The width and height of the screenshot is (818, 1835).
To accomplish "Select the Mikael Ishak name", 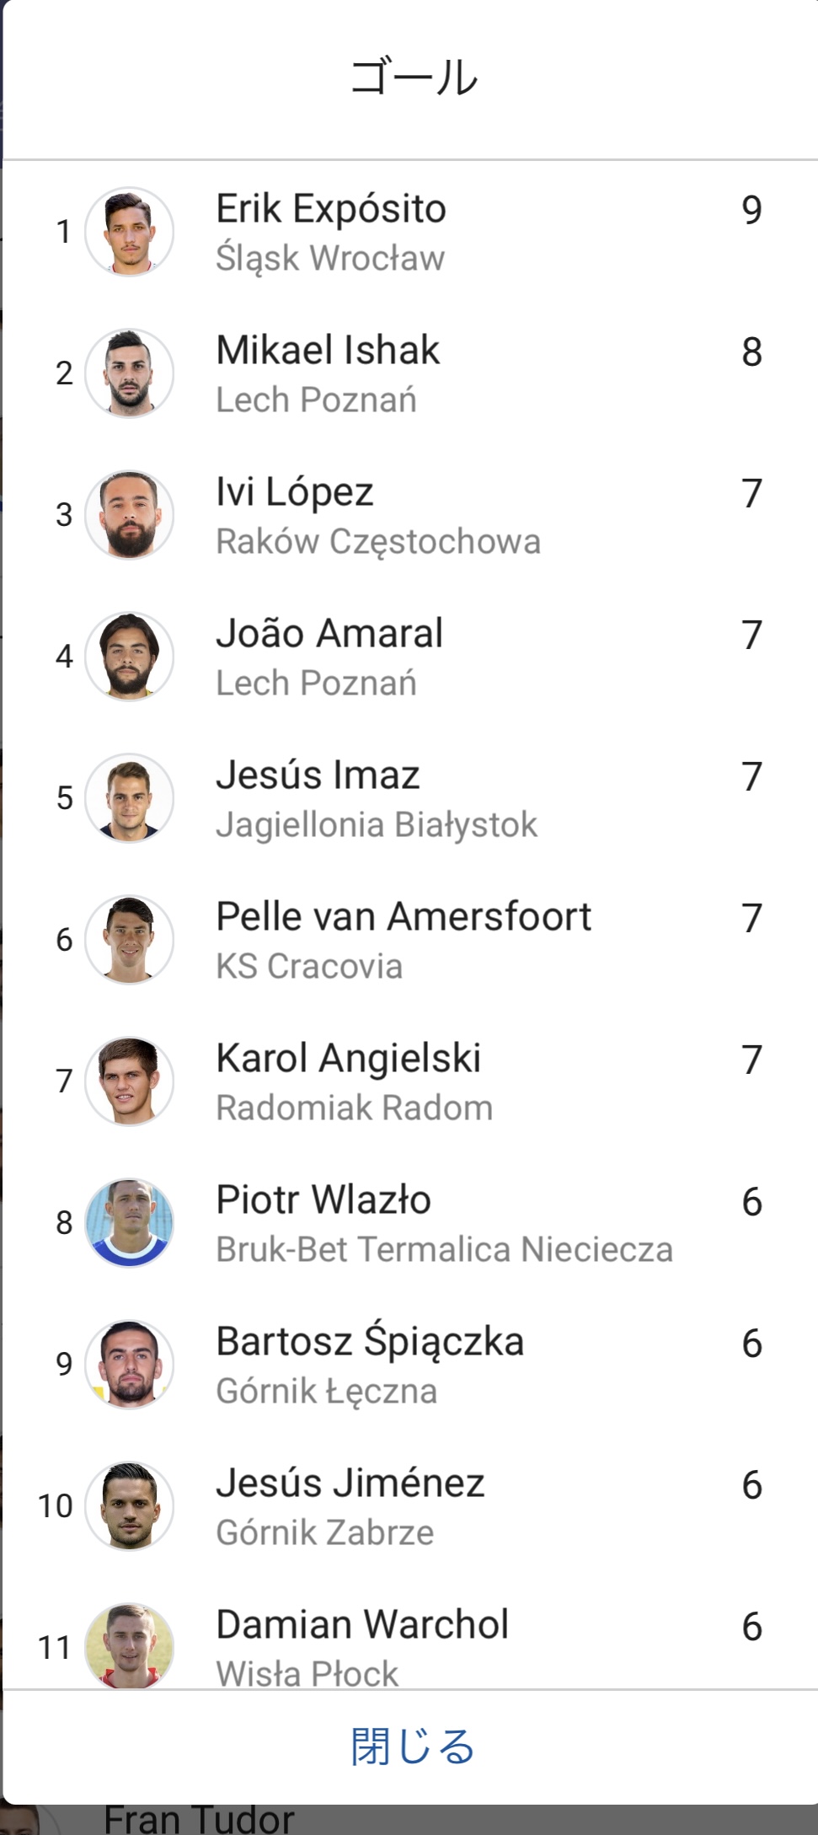I will 328,351.
